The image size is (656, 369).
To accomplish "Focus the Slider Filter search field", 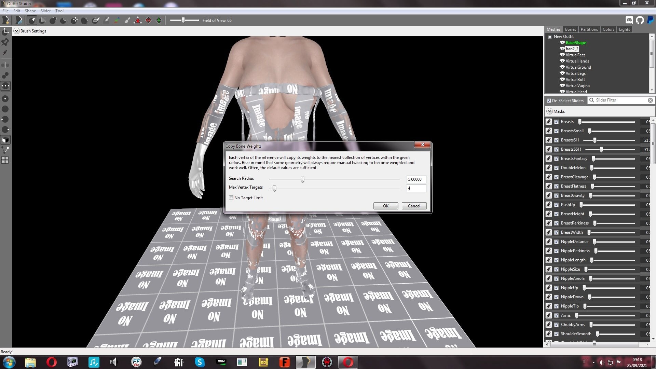I will [621, 100].
